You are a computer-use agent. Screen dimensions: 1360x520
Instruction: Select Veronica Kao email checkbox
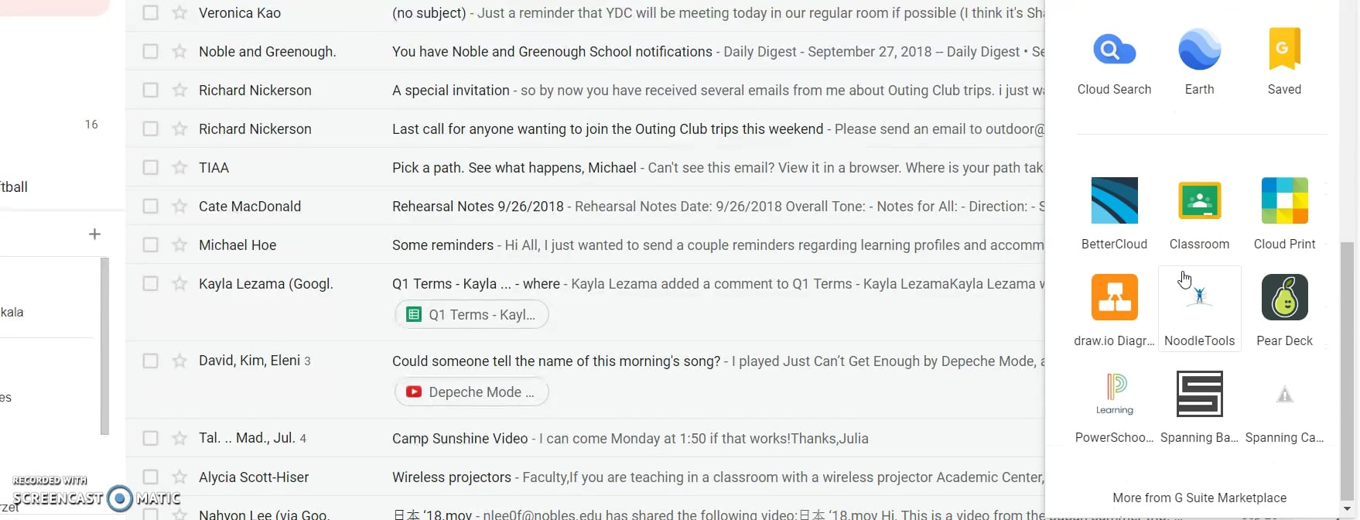[151, 13]
